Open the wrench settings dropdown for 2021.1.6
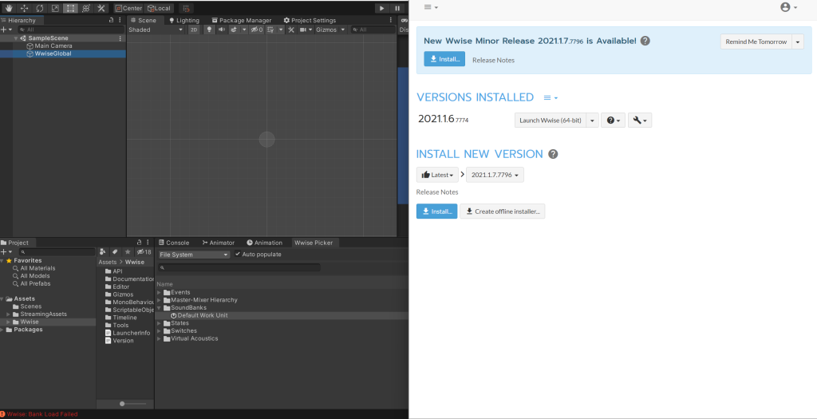 [640, 120]
